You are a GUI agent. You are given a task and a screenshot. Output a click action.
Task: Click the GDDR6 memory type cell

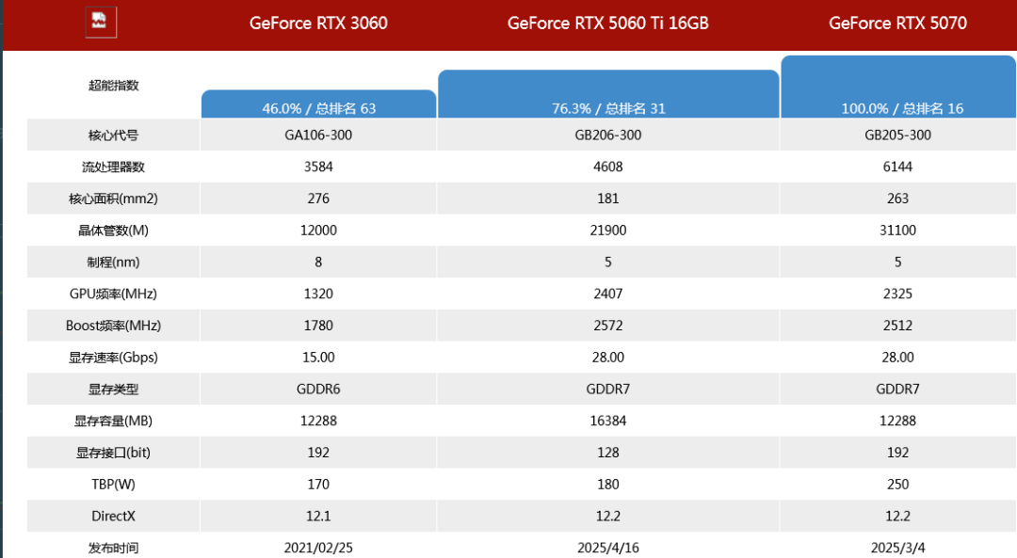pos(318,389)
